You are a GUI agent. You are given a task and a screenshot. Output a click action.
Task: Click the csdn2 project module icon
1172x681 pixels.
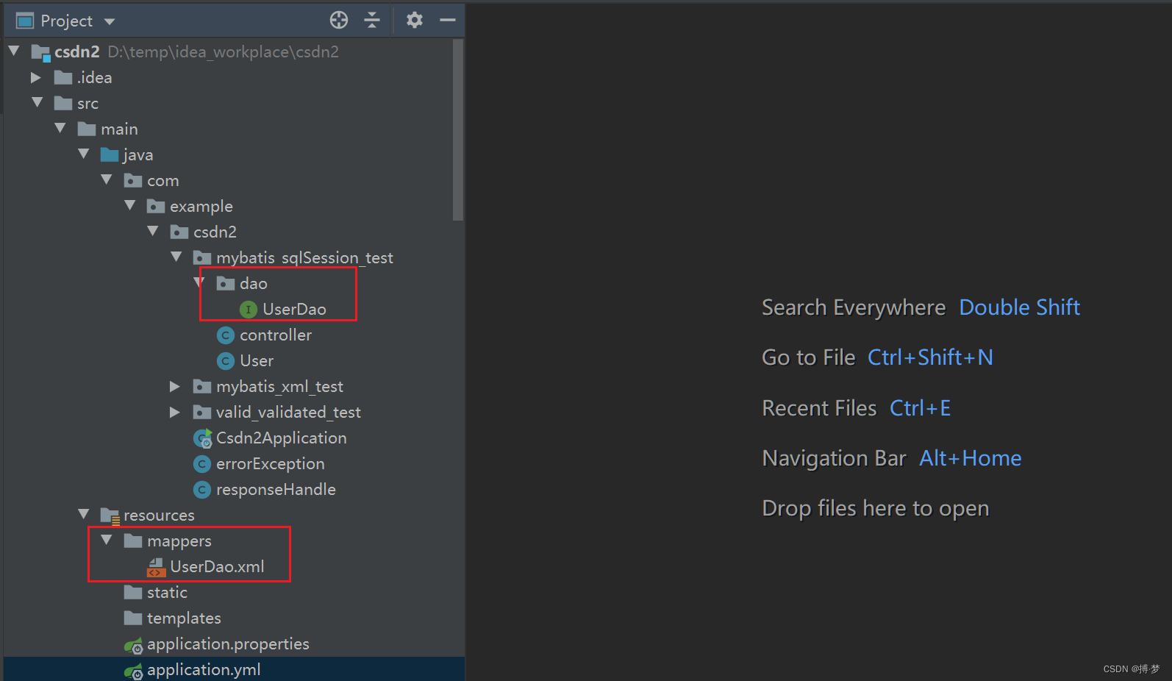tap(40, 52)
